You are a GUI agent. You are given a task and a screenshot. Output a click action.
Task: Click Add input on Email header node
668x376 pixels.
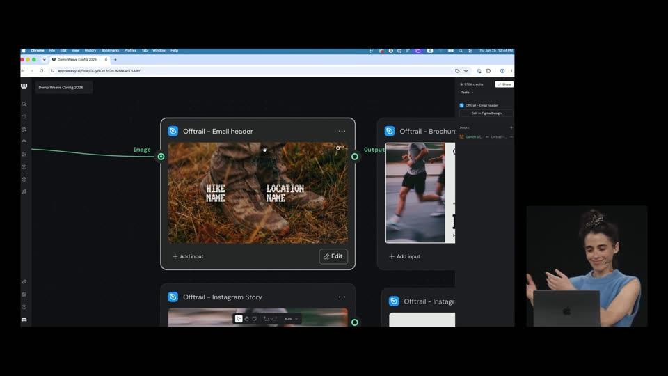[188, 256]
